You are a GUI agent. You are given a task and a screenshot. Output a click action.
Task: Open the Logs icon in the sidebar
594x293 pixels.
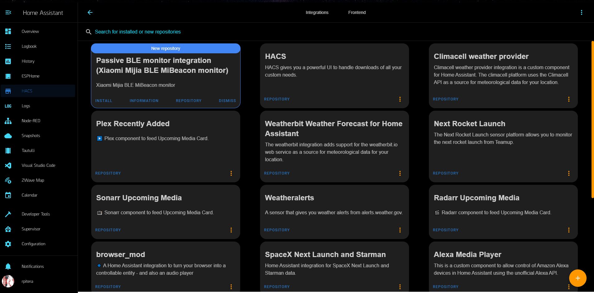click(x=8, y=106)
